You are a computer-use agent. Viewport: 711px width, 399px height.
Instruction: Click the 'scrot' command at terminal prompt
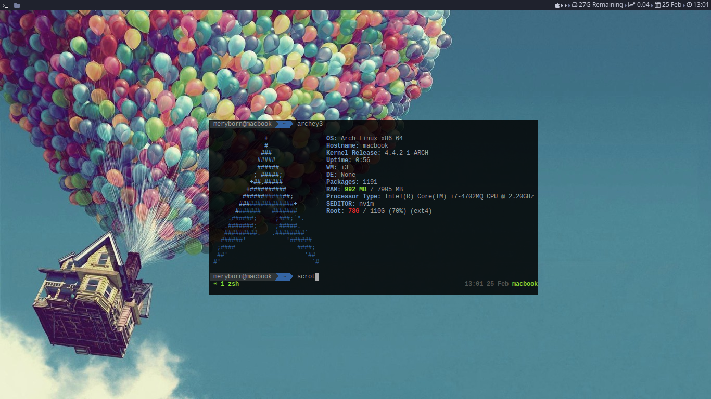(x=306, y=277)
